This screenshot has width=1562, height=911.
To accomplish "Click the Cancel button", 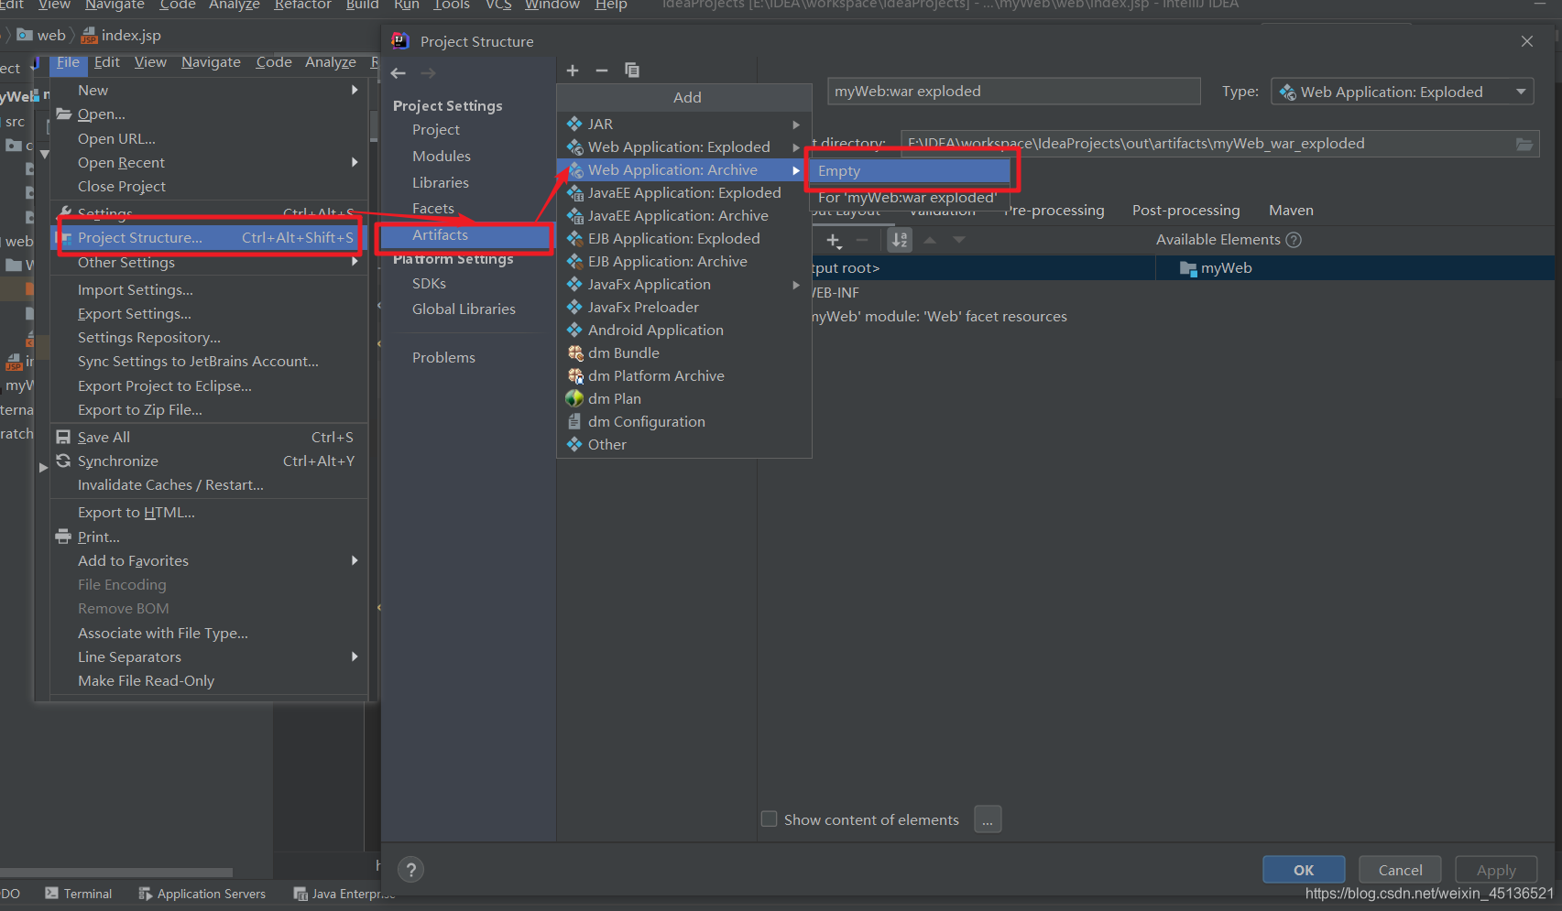I will coord(1400,870).
